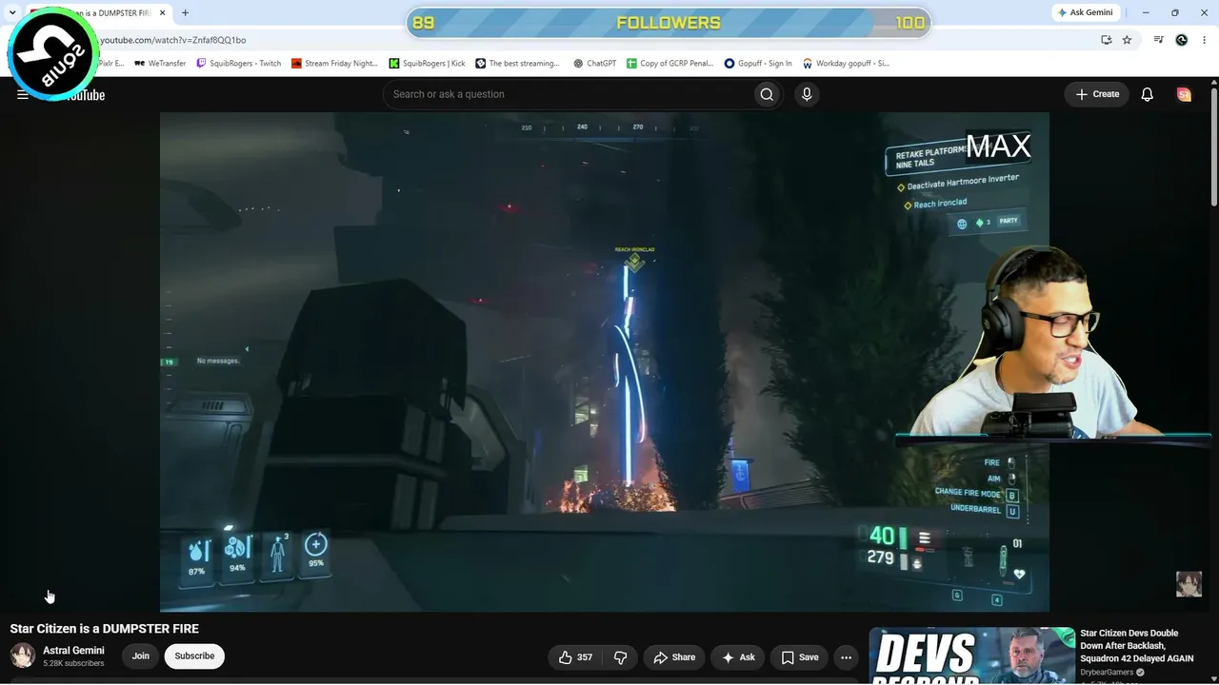Viewport: 1219px width, 685px height.
Task: Start voice search with the microphone icon
Action: pos(807,94)
